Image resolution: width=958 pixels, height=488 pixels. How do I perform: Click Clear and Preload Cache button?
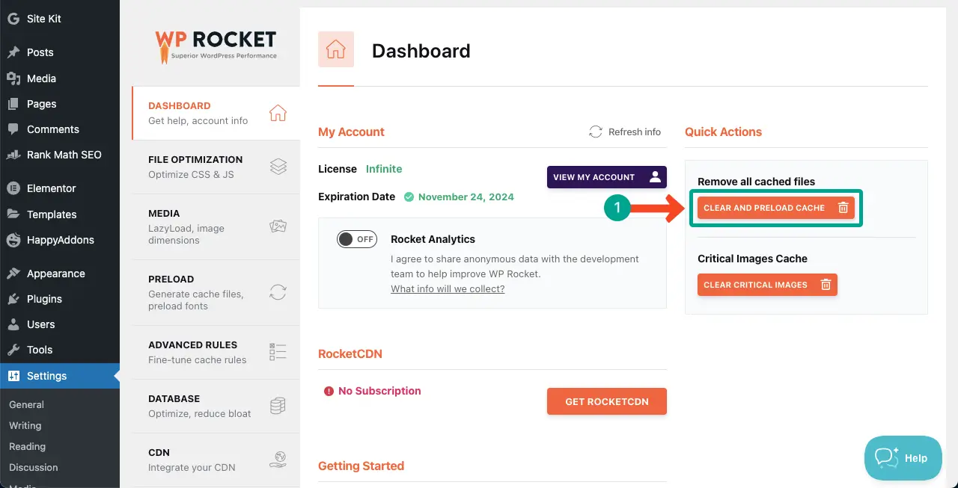[776, 208]
